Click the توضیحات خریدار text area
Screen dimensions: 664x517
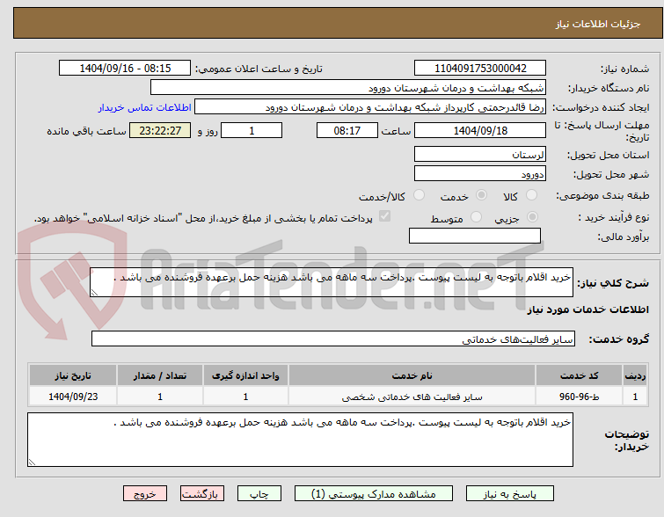(x=300, y=440)
